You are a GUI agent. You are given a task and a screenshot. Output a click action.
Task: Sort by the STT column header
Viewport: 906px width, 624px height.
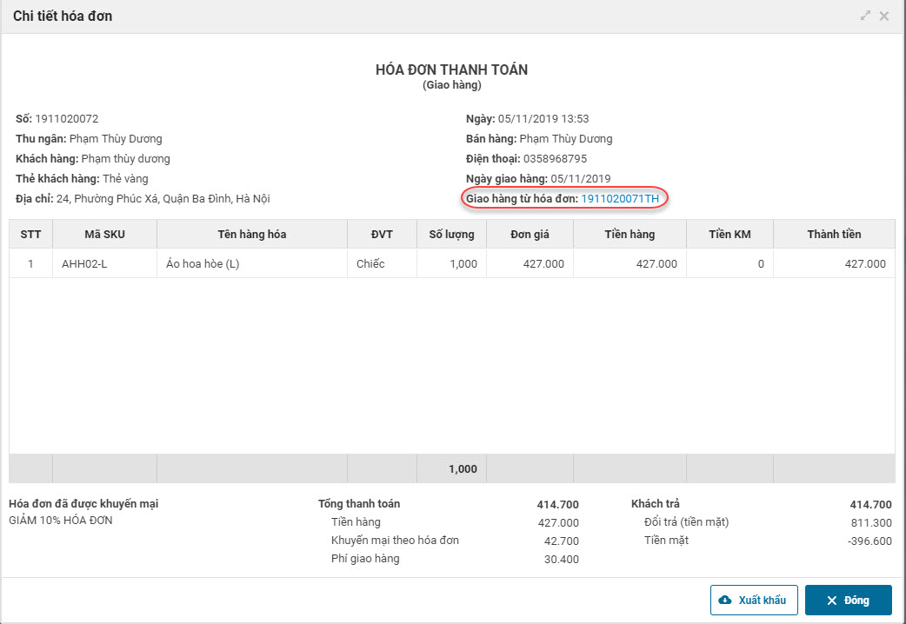[x=30, y=235]
